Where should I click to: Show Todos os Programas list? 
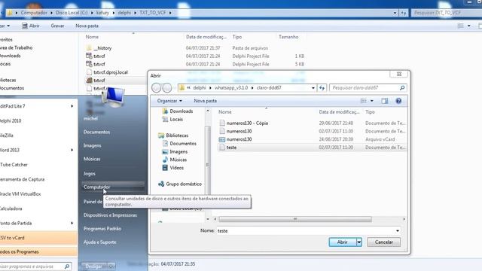(38, 251)
